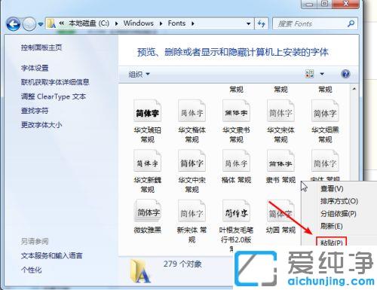Select the 新宋体 常规 font icon
377x290 pixels.
[x=192, y=212]
